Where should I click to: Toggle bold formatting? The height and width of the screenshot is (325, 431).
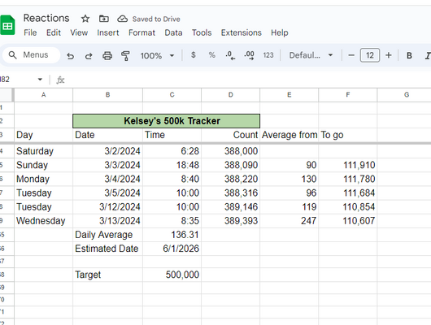409,55
